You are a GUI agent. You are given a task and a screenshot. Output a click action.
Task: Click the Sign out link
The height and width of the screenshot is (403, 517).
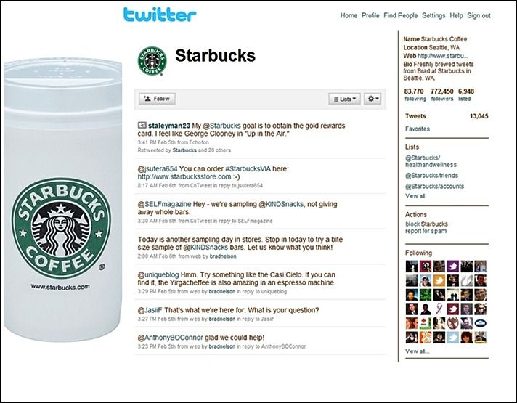coord(479,15)
